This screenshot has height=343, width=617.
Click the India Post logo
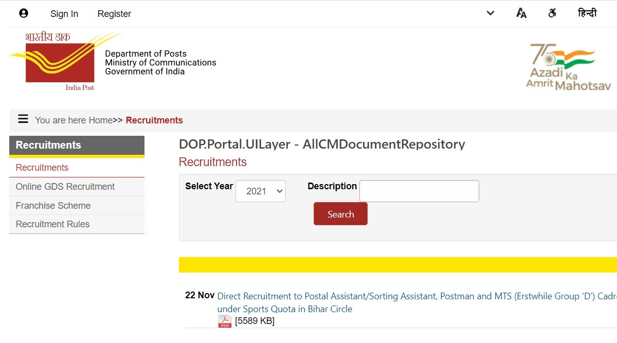tap(61, 62)
